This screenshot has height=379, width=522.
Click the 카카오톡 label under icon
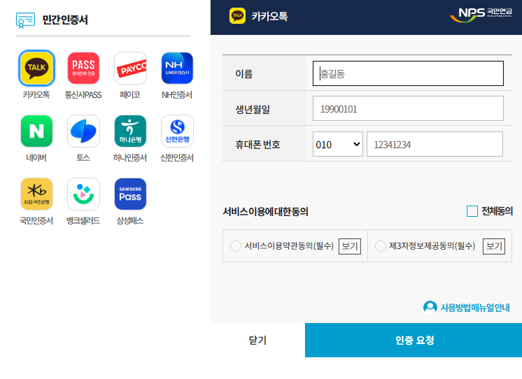pos(36,95)
